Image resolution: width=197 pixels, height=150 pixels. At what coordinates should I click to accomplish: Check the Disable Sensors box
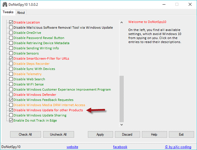tap(11, 53)
